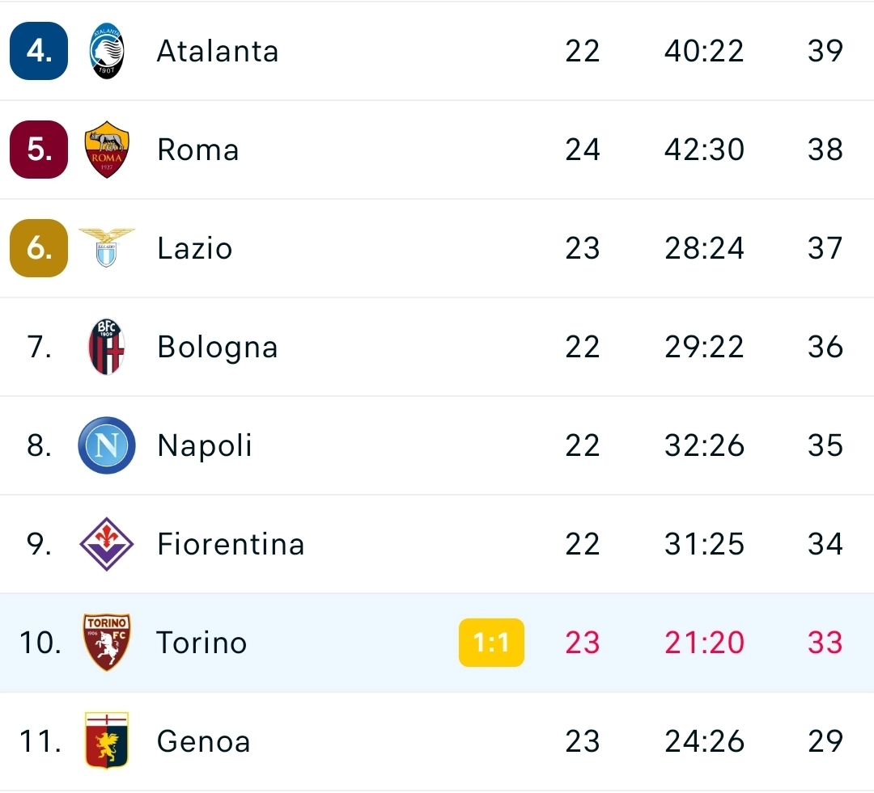Open the Atalanta team page
The height and width of the screenshot is (793, 874).
(x=217, y=51)
